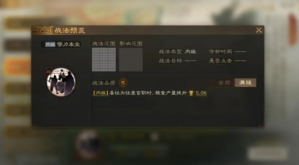
Task: Click the orange 政 badge on portrait
Action: click(x=48, y=71)
